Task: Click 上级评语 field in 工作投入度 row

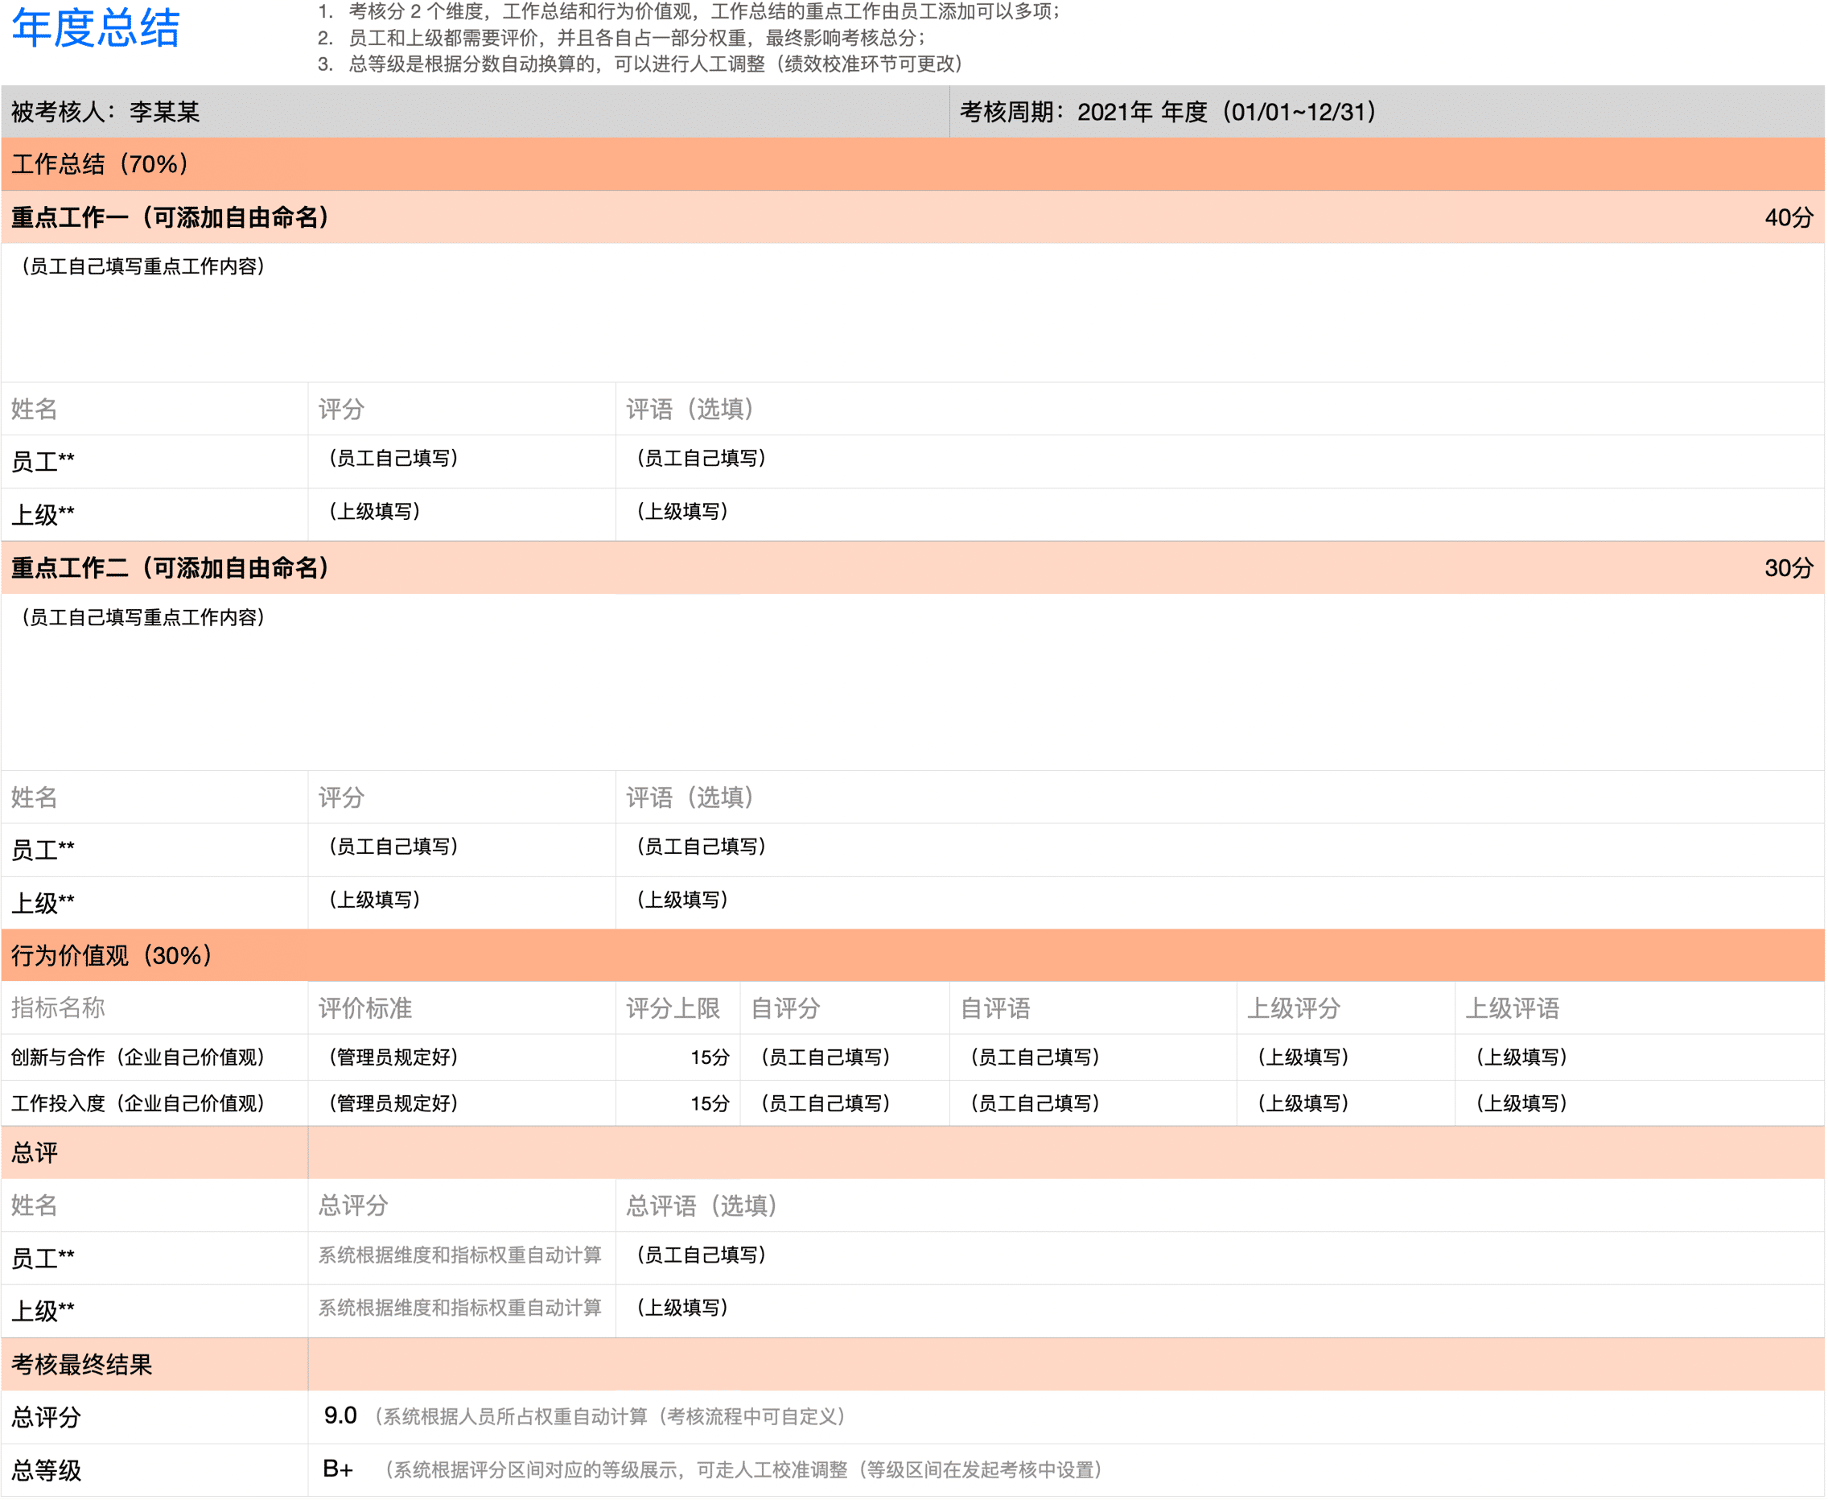Action: (x=1641, y=1103)
